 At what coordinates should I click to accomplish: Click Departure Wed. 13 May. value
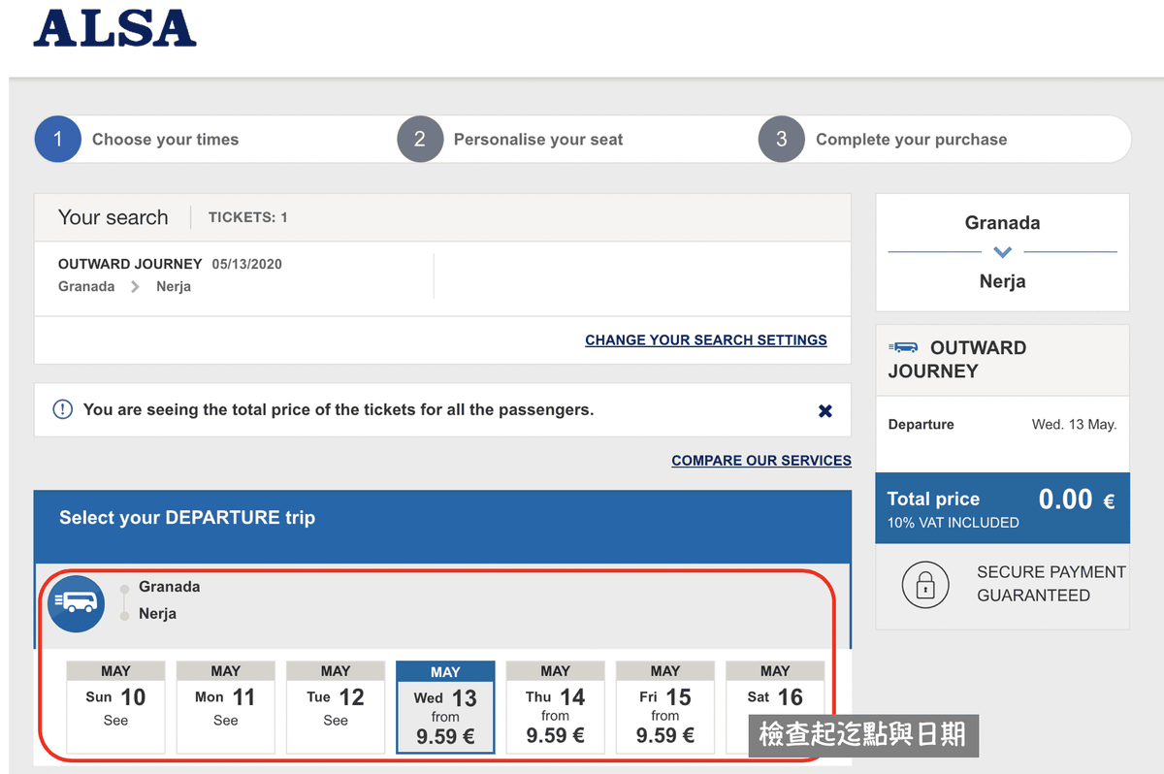(x=1074, y=425)
